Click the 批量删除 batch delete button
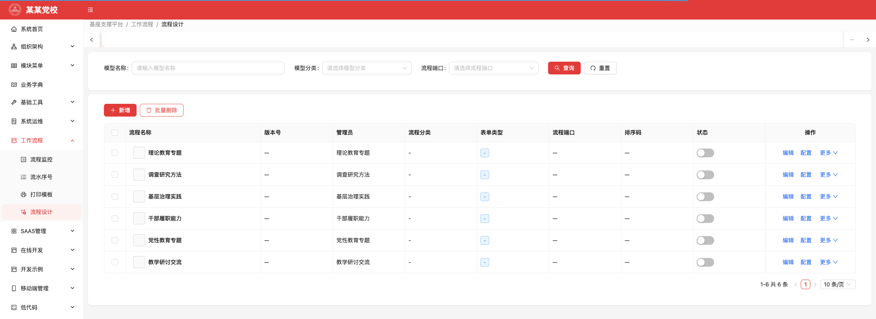The image size is (876, 319). [x=162, y=110]
